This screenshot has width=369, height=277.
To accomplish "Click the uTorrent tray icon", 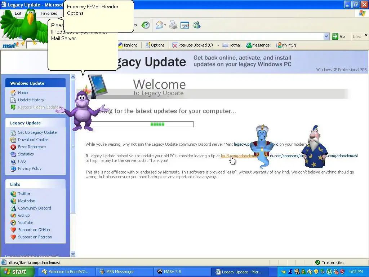I will [x=329, y=272].
